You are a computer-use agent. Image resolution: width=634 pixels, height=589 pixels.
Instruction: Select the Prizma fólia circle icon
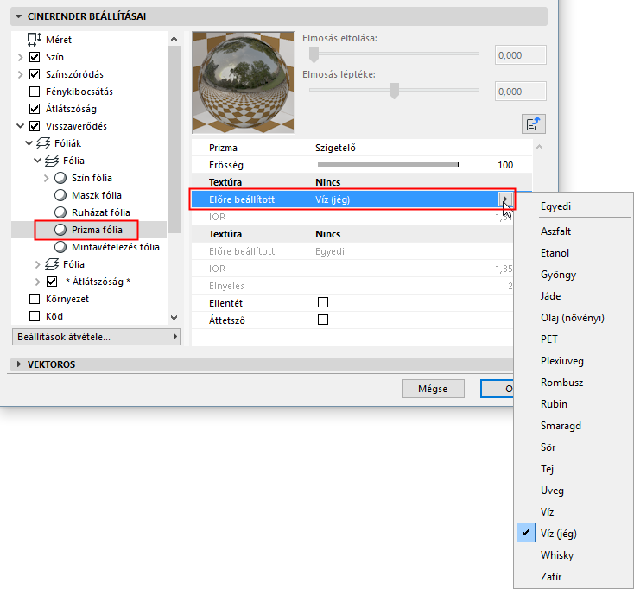(x=60, y=230)
